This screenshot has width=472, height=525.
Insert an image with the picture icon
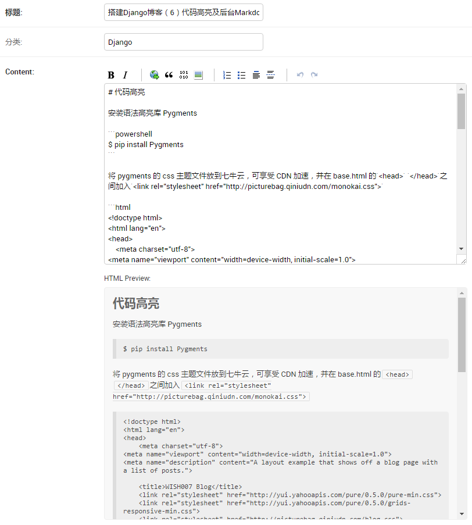click(x=198, y=74)
